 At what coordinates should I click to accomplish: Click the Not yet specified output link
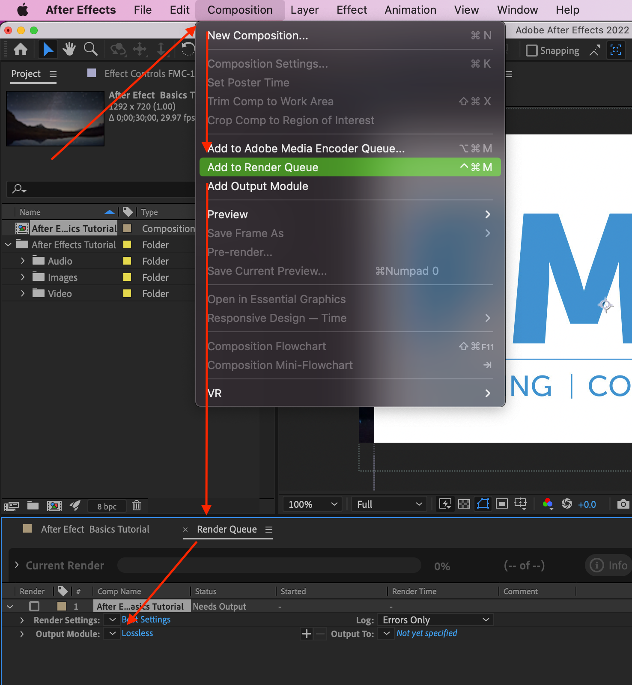426,633
